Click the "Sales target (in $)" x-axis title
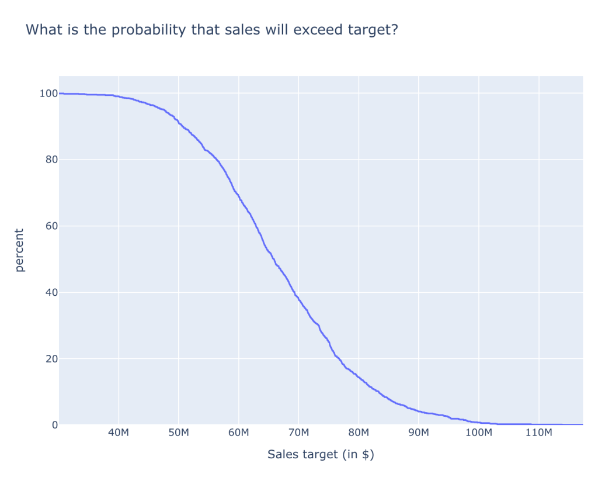 [x=321, y=455]
